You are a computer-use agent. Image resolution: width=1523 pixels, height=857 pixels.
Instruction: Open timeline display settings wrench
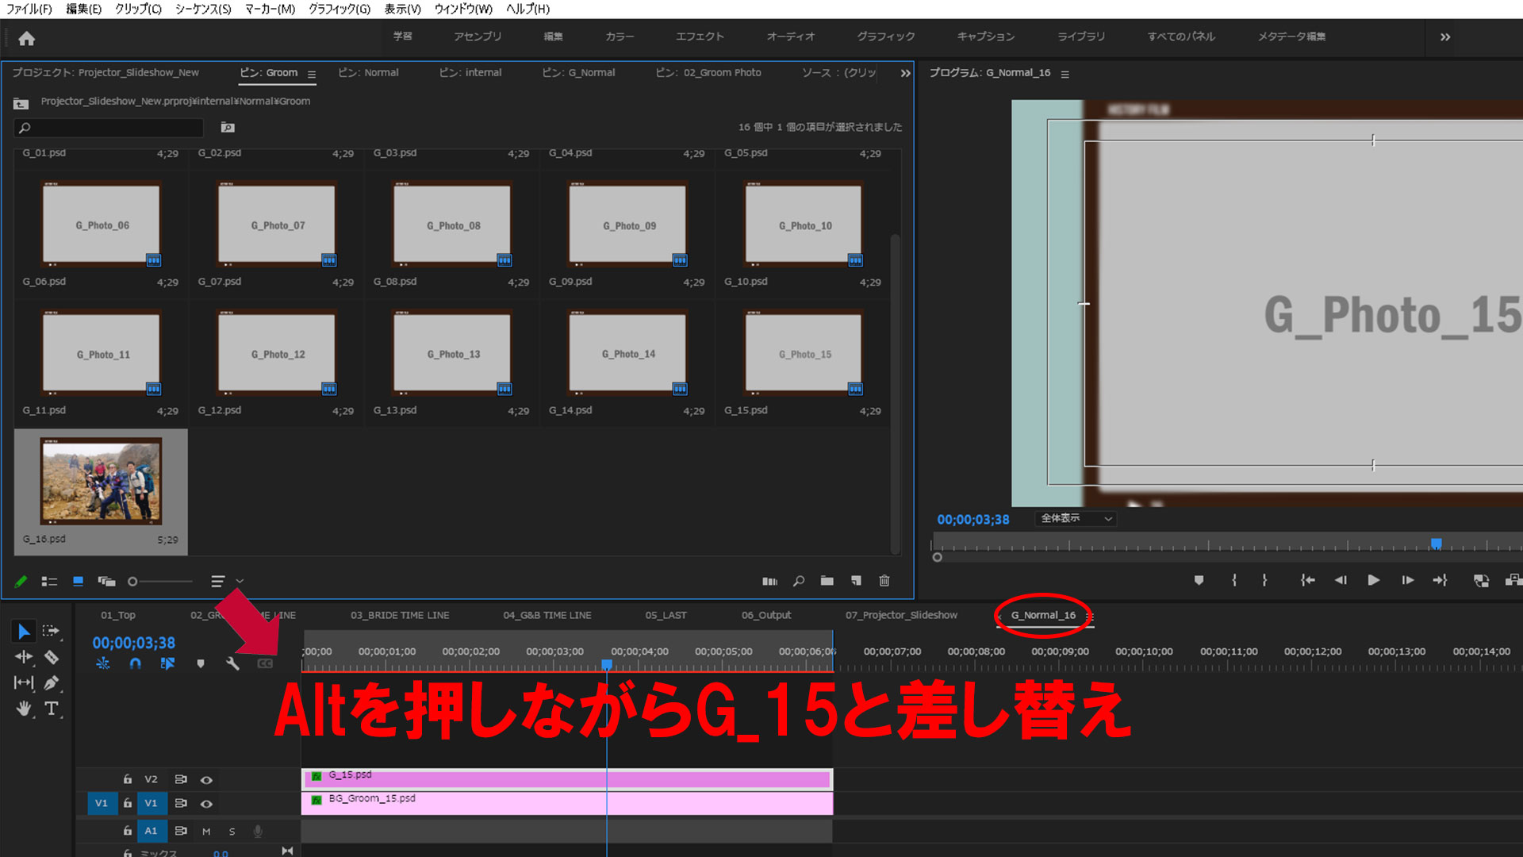tap(232, 663)
